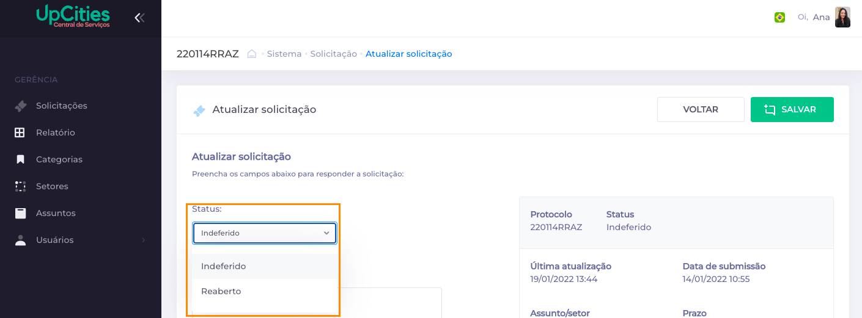Expand the Usuários submenu arrow
The width and height of the screenshot is (862, 318).
coord(144,240)
